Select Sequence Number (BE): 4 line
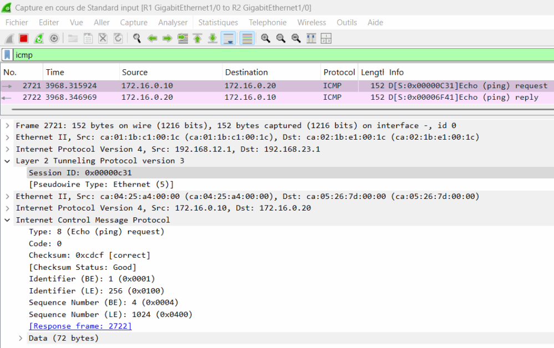The width and height of the screenshot is (554, 348). 104,303
